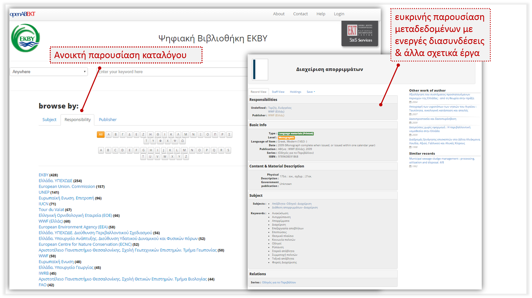The width and height of the screenshot is (532, 298).
Task: Click Language materials (Printed) type badge
Action: coord(296,134)
